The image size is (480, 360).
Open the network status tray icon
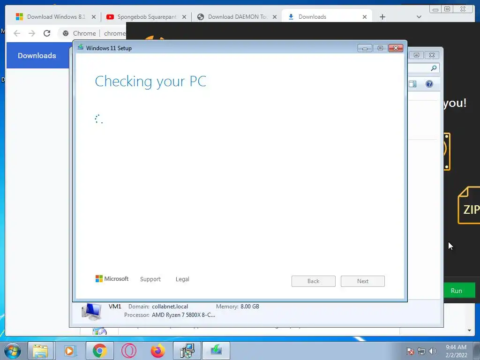pyautogui.click(x=421, y=351)
